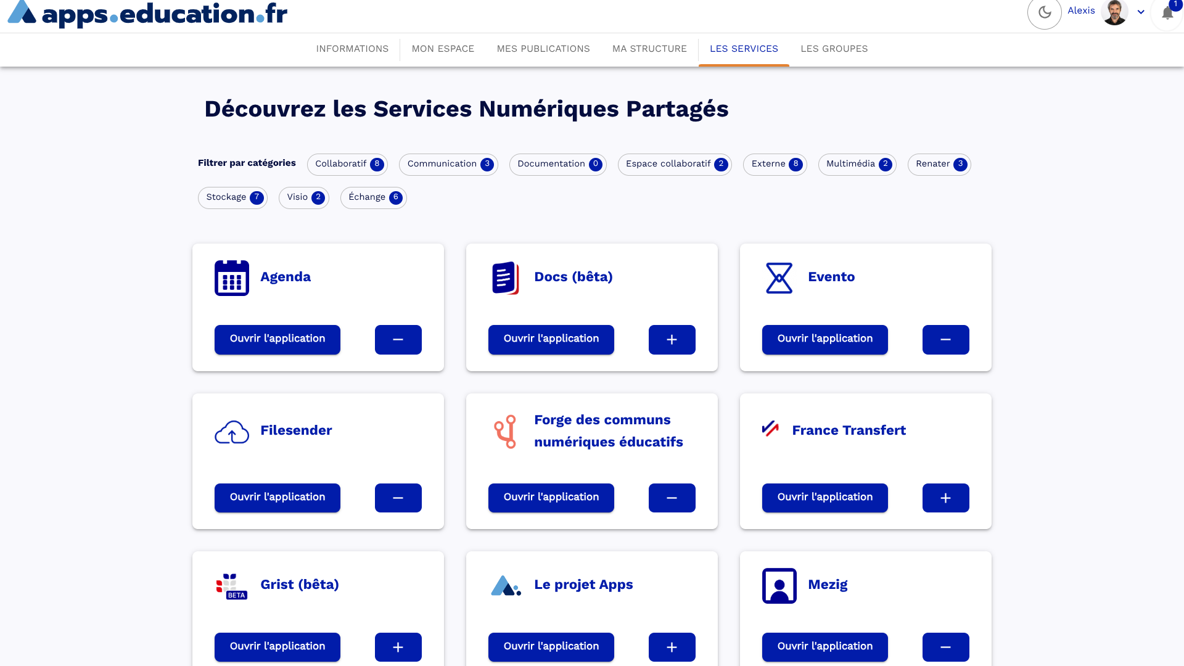1184x666 pixels.
Task: Toggle dark mode with moon icon
Action: 1045,12
